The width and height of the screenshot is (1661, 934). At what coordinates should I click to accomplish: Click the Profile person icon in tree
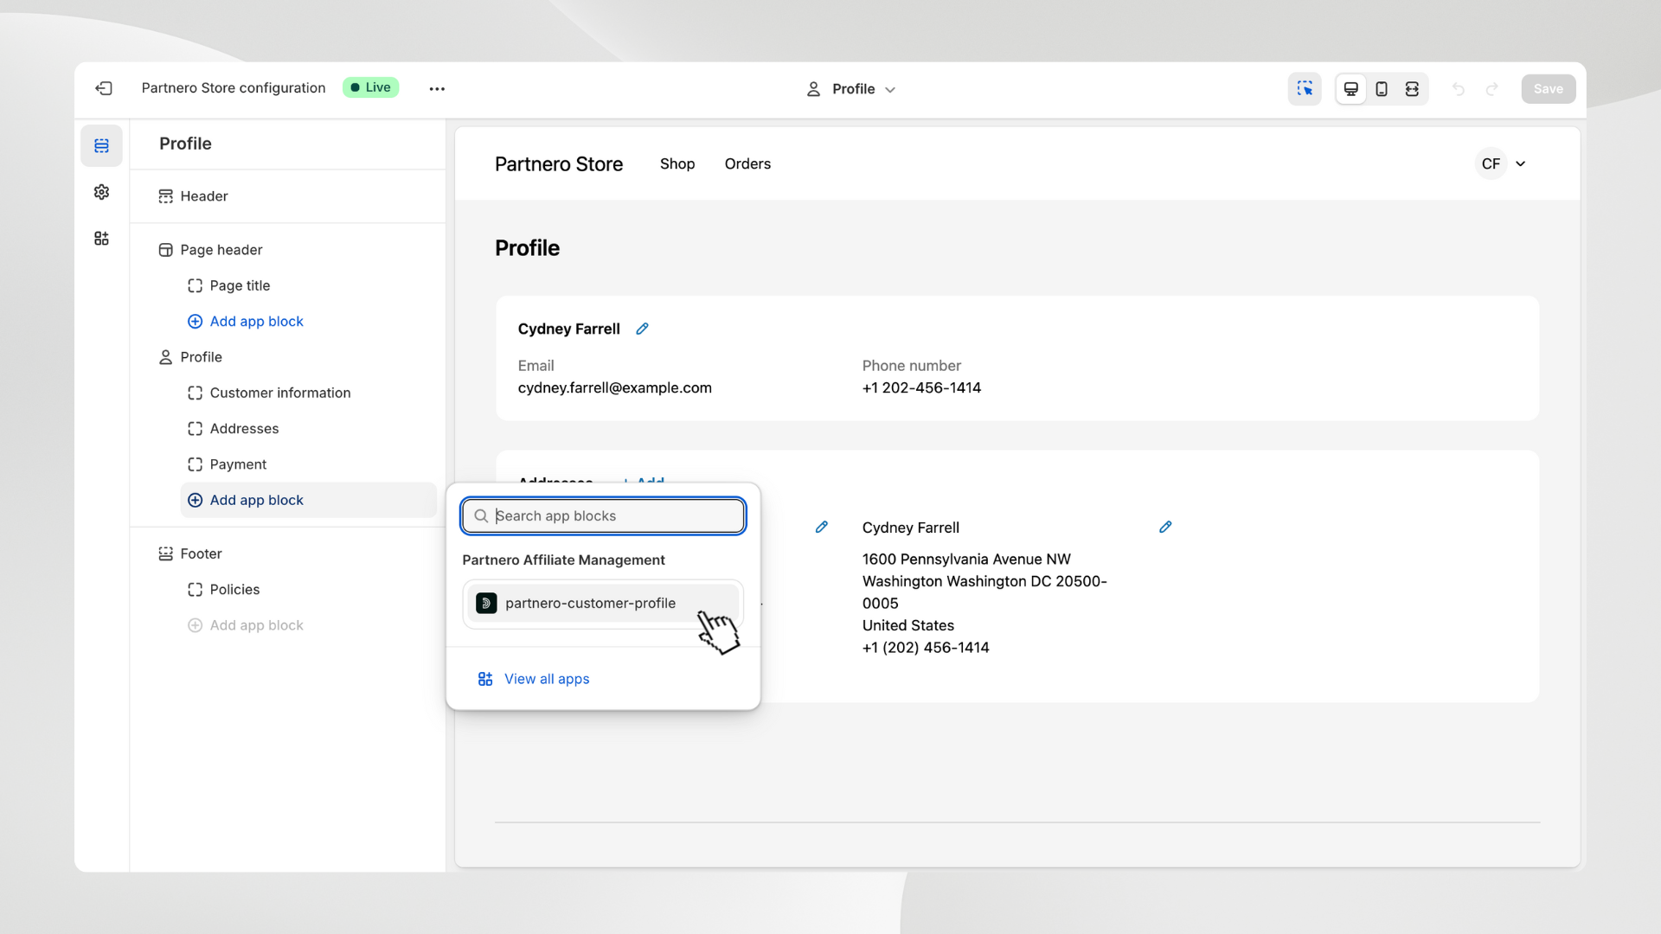(165, 357)
